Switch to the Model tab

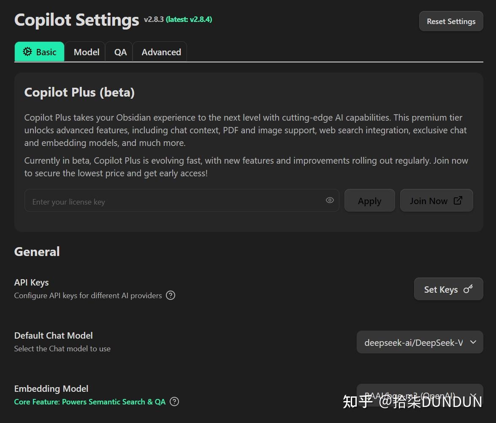tap(87, 52)
